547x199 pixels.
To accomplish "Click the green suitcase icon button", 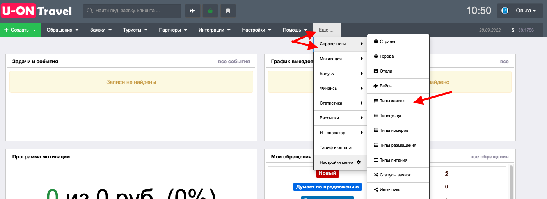I will coord(210,11).
